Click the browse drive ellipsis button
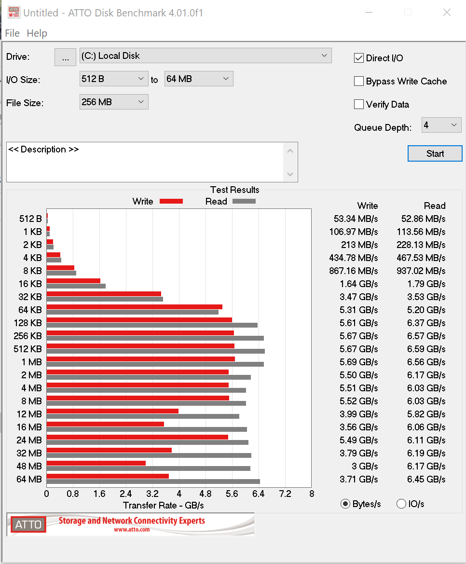Screen dimensions: 466x564 65,57
